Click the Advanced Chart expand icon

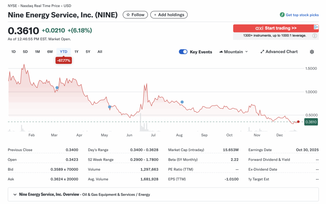click(262, 52)
